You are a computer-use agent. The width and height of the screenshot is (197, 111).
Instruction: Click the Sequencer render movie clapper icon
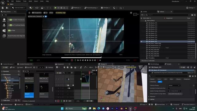[x=75, y=67]
